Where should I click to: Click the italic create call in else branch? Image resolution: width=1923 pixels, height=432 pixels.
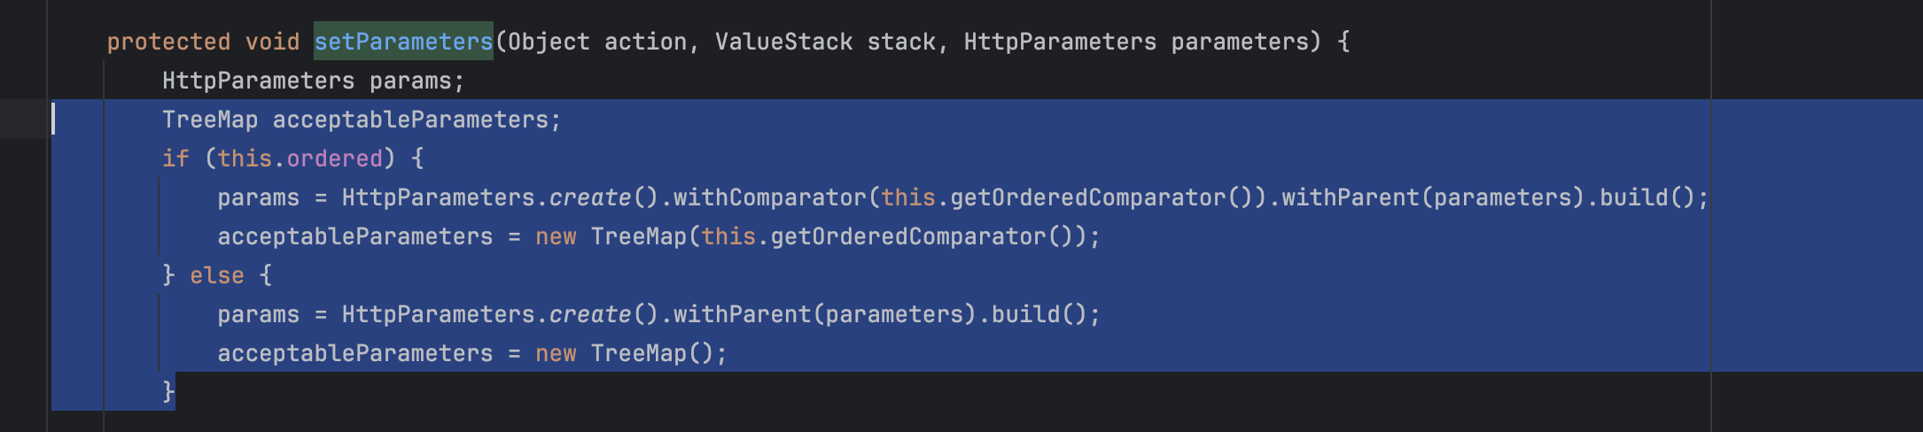[x=589, y=314]
